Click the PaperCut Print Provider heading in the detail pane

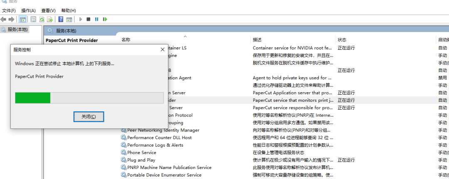click(72, 40)
